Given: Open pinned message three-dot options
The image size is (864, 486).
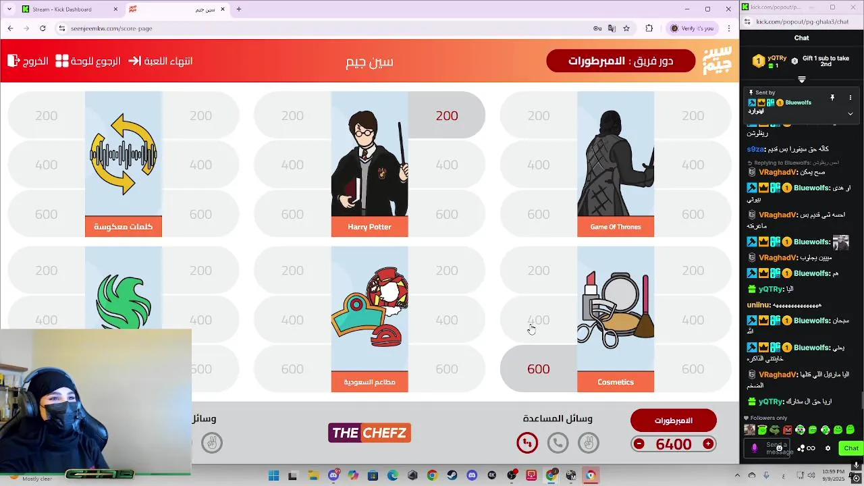Looking at the screenshot, I should (x=850, y=98).
